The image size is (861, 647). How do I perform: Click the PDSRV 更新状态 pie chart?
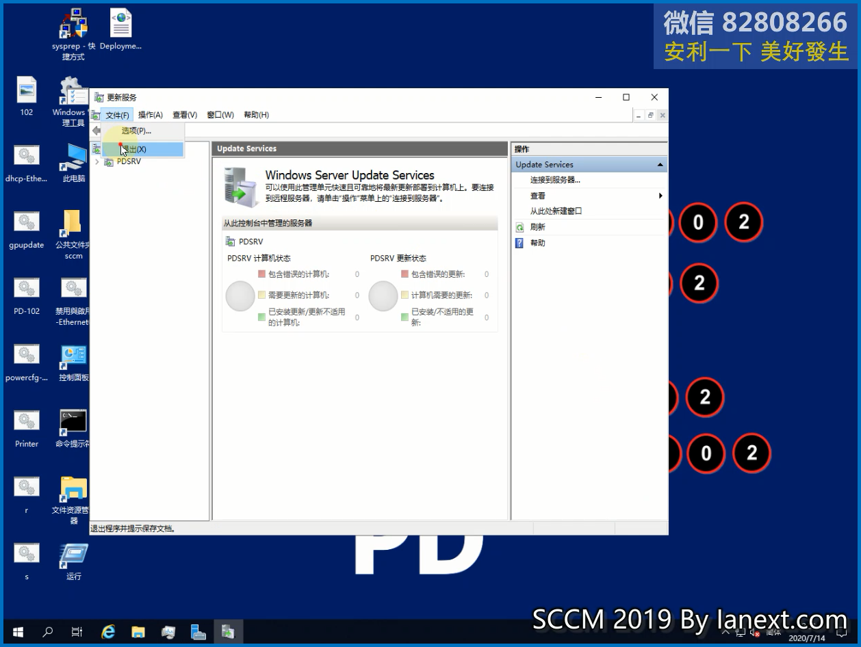tap(383, 296)
